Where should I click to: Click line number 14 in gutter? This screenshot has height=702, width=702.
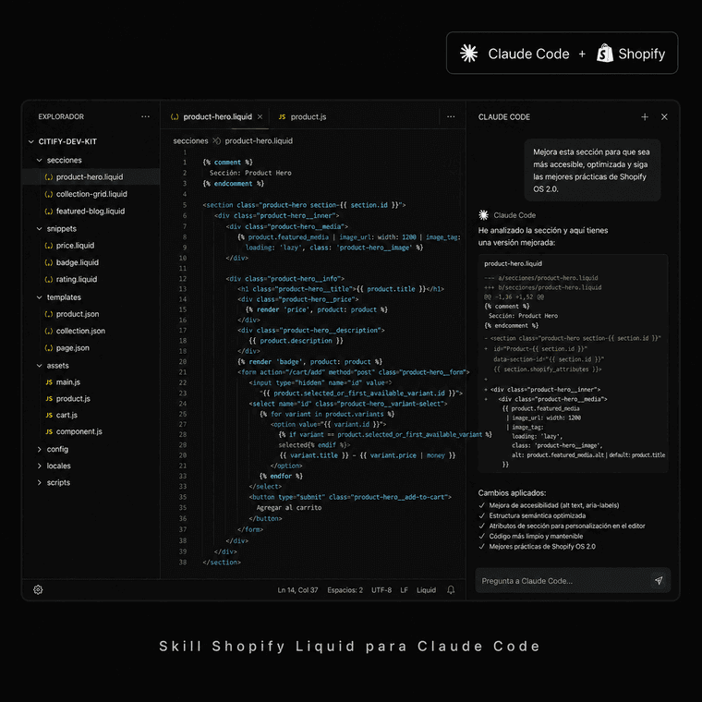tap(183, 299)
